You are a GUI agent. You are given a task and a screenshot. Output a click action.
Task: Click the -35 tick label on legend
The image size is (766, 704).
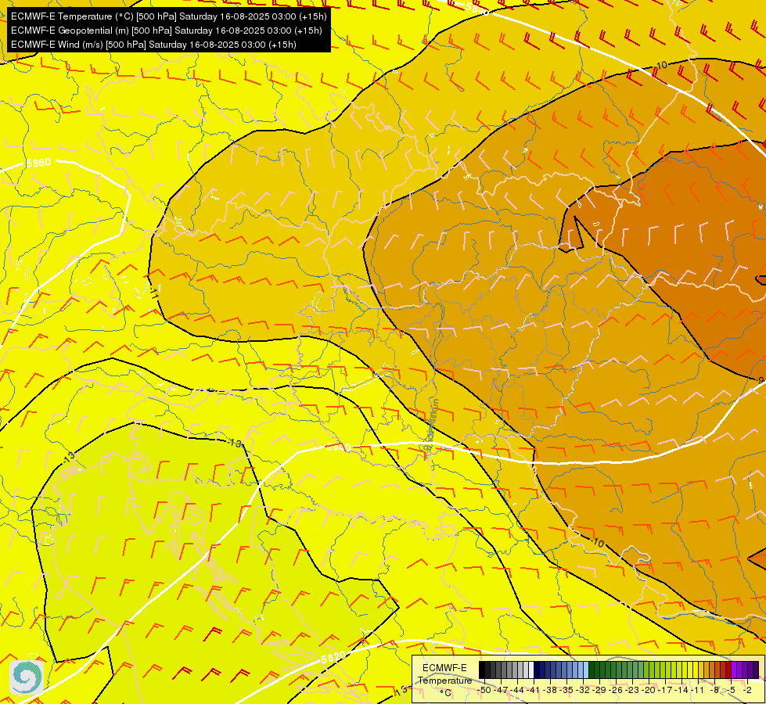tap(566, 690)
